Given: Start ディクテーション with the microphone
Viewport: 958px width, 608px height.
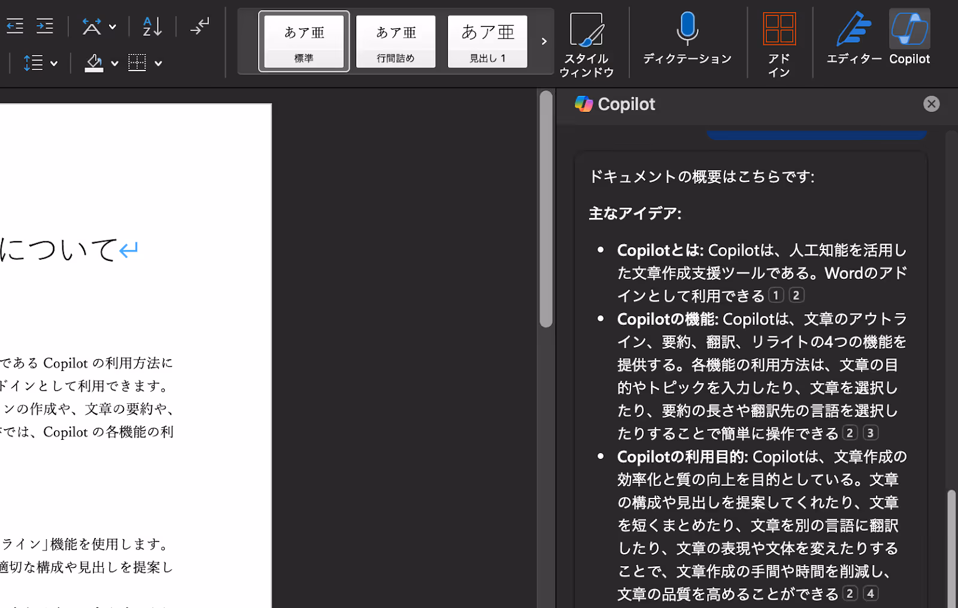Looking at the screenshot, I should (x=687, y=38).
